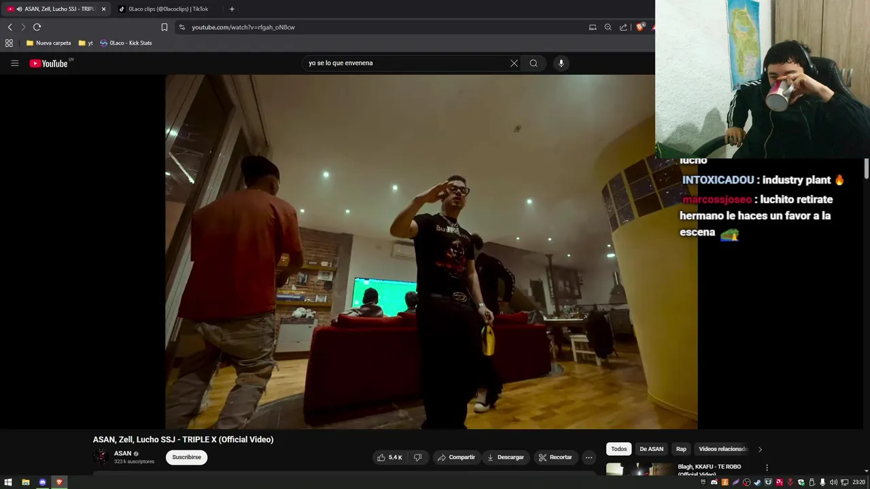This screenshot has width=870, height=489.
Task: Subscribe with the Suscribirse button
Action: click(x=186, y=458)
